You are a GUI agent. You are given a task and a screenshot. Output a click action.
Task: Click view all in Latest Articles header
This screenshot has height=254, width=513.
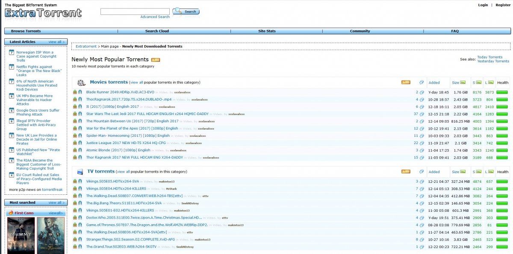click(x=56, y=42)
